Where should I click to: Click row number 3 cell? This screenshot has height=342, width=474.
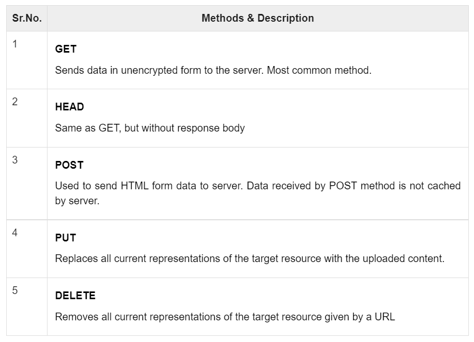coord(15,160)
